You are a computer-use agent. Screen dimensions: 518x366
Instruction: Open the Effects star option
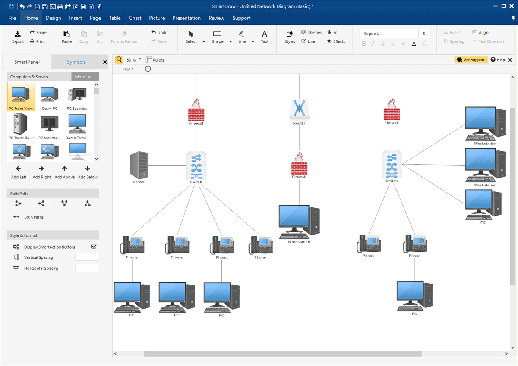336,41
